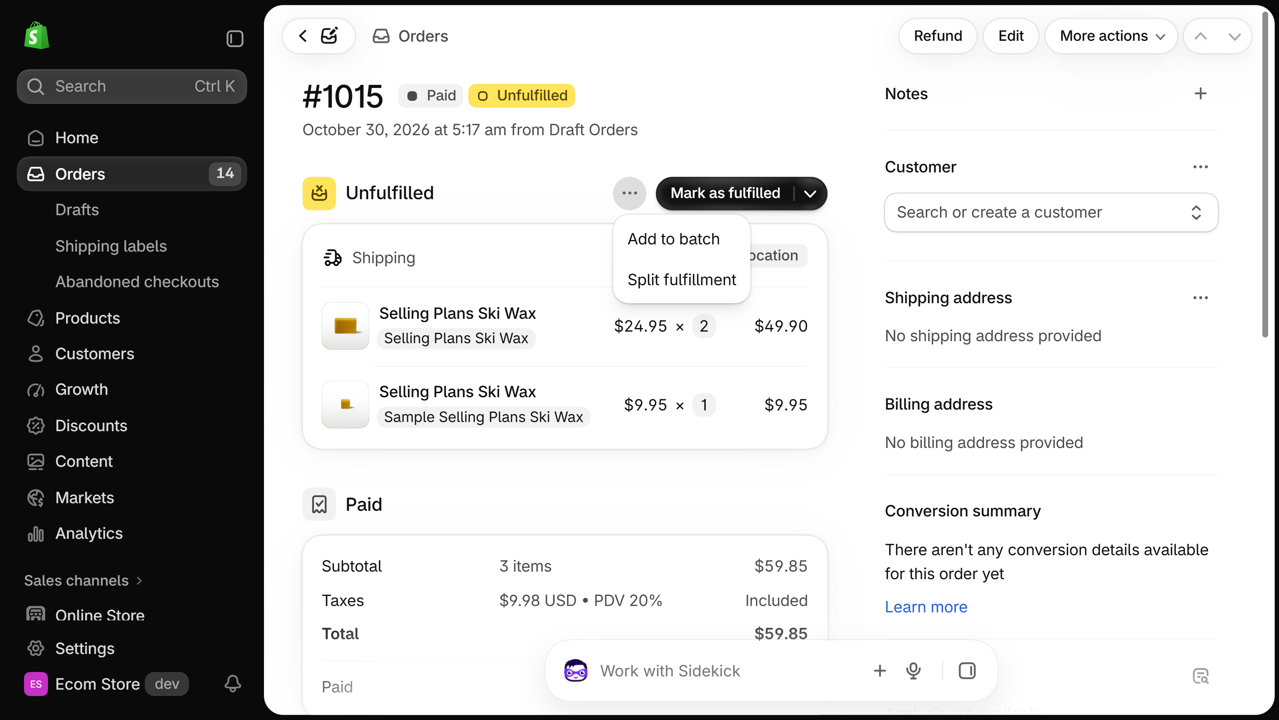Open Settings in the sidebar
Image resolution: width=1279 pixels, height=720 pixels.
click(132, 648)
